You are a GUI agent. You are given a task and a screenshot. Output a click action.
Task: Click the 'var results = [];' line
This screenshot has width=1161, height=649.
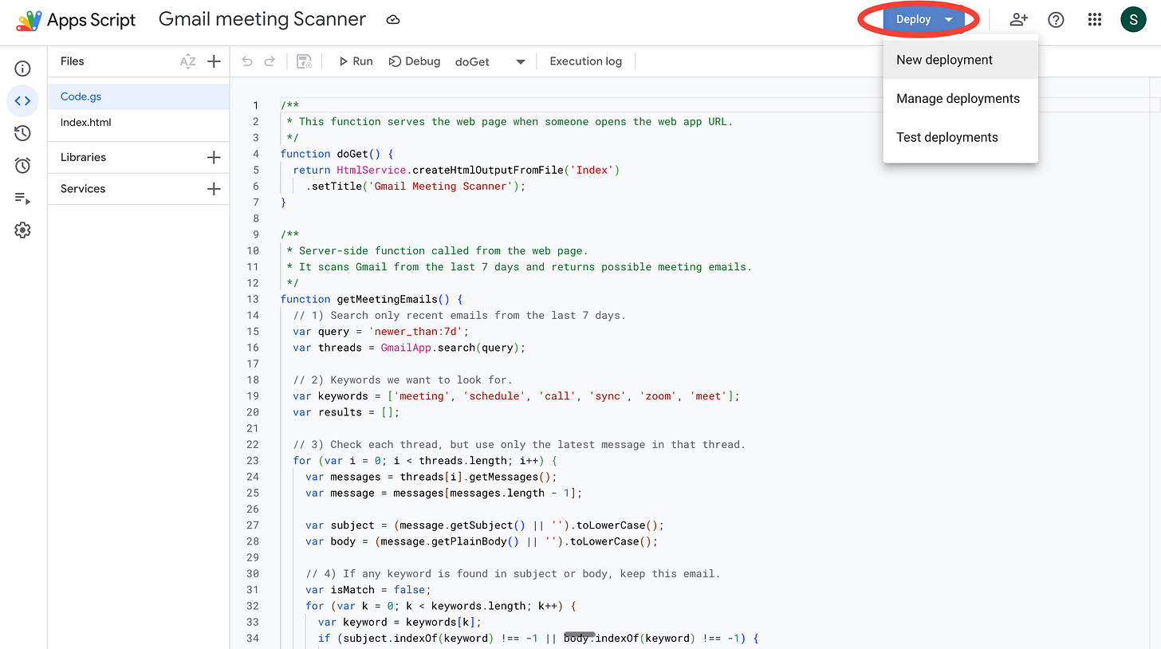click(x=346, y=412)
